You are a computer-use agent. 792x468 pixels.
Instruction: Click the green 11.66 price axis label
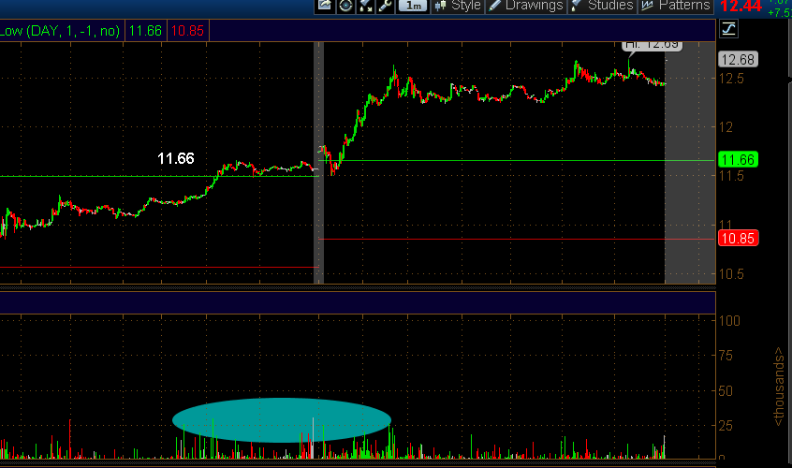pos(738,160)
